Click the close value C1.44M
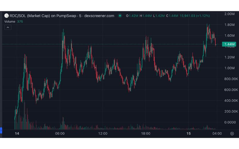The width and height of the screenshot is (239, 149). [x=172, y=16]
